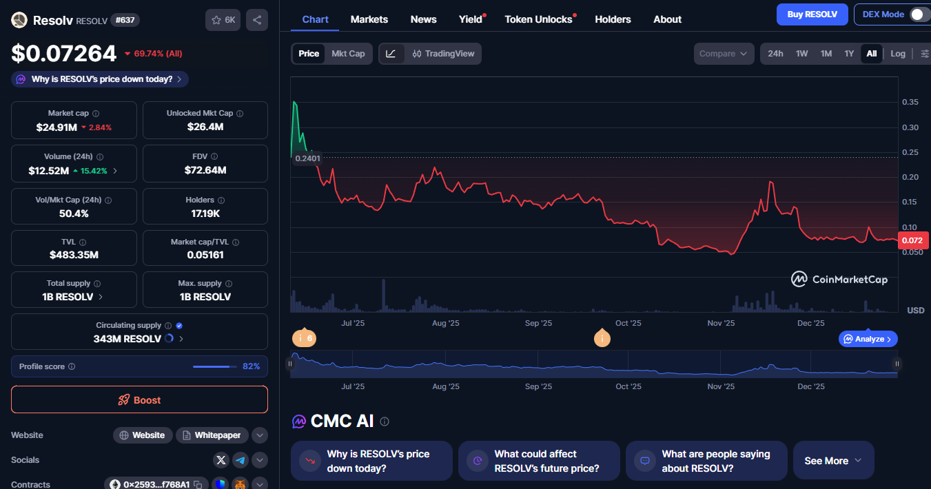This screenshot has width=931, height=489.
Task: Open the Website link
Action: pos(143,435)
